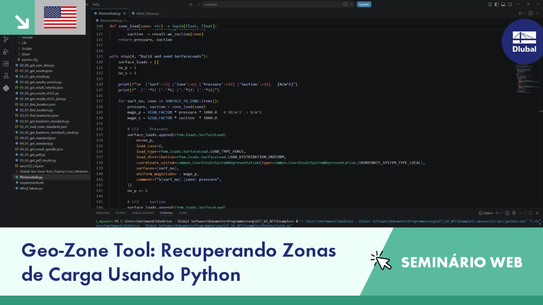Viewport: 543px width, 305px height.
Task: Click the back navigation arrow in the title bar
Action: coord(191,5)
